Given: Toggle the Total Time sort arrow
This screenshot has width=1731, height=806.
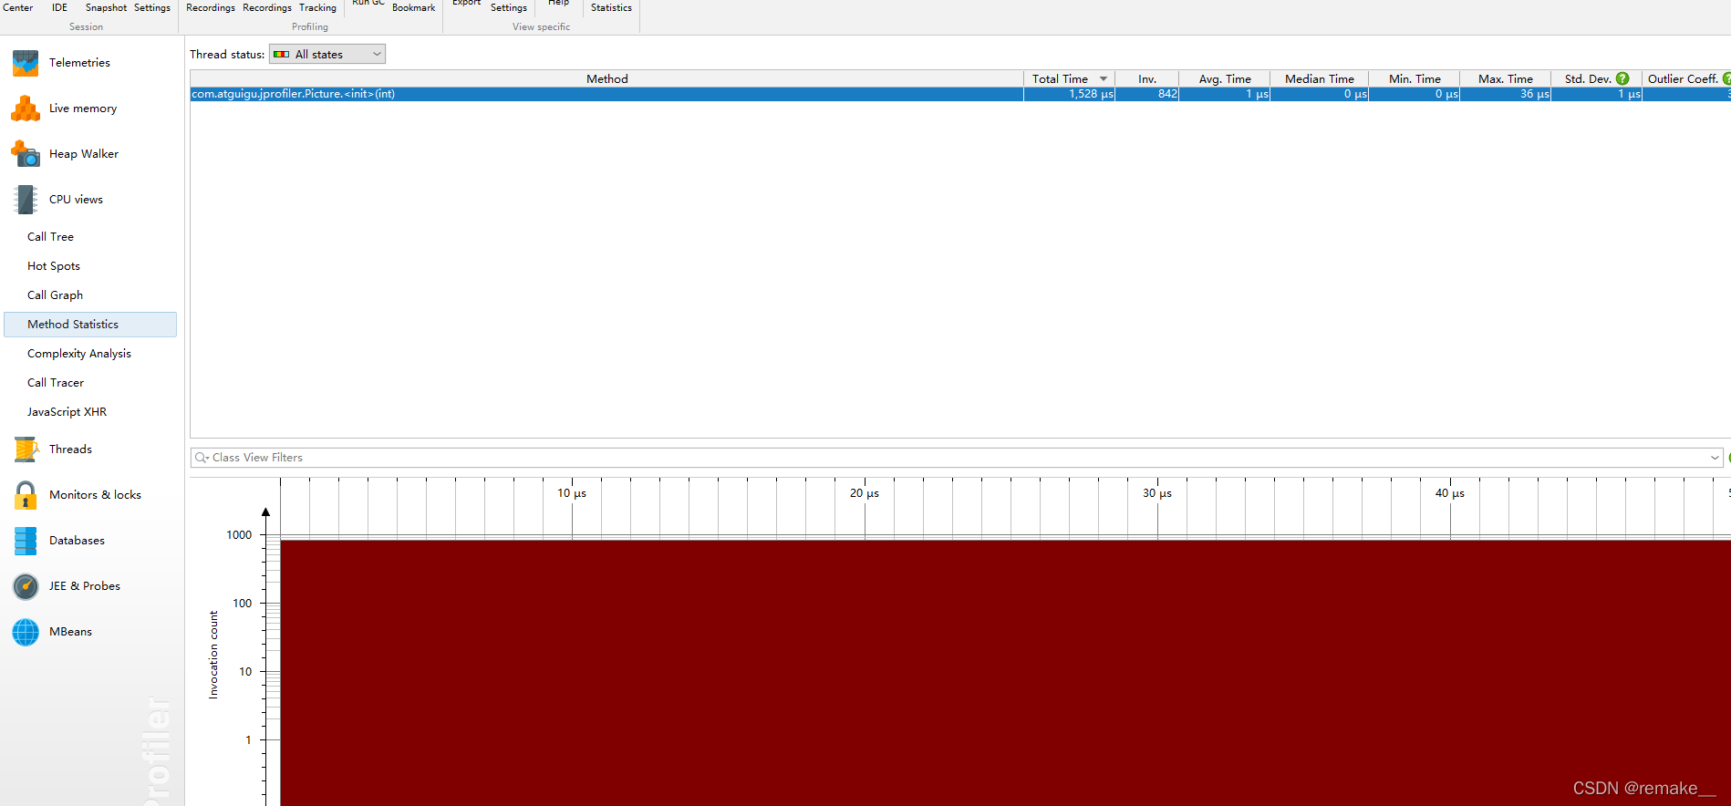Looking at the screenshot, I should 1104,79.
